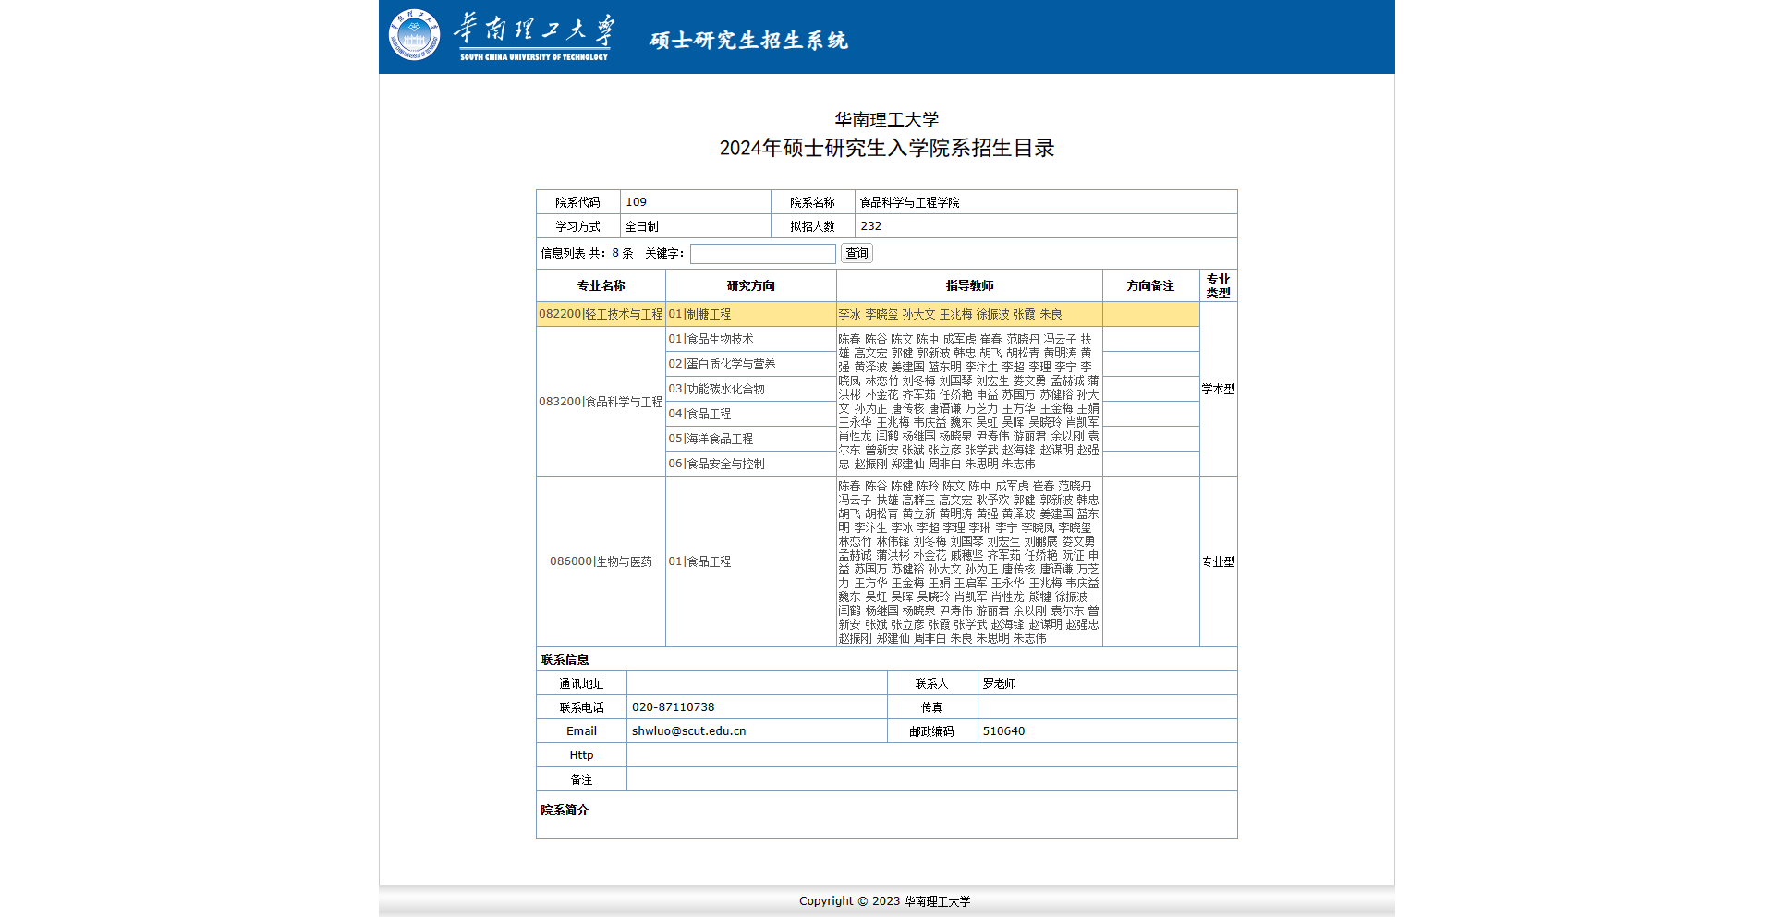Click the South China University of Technology logo

503,35
